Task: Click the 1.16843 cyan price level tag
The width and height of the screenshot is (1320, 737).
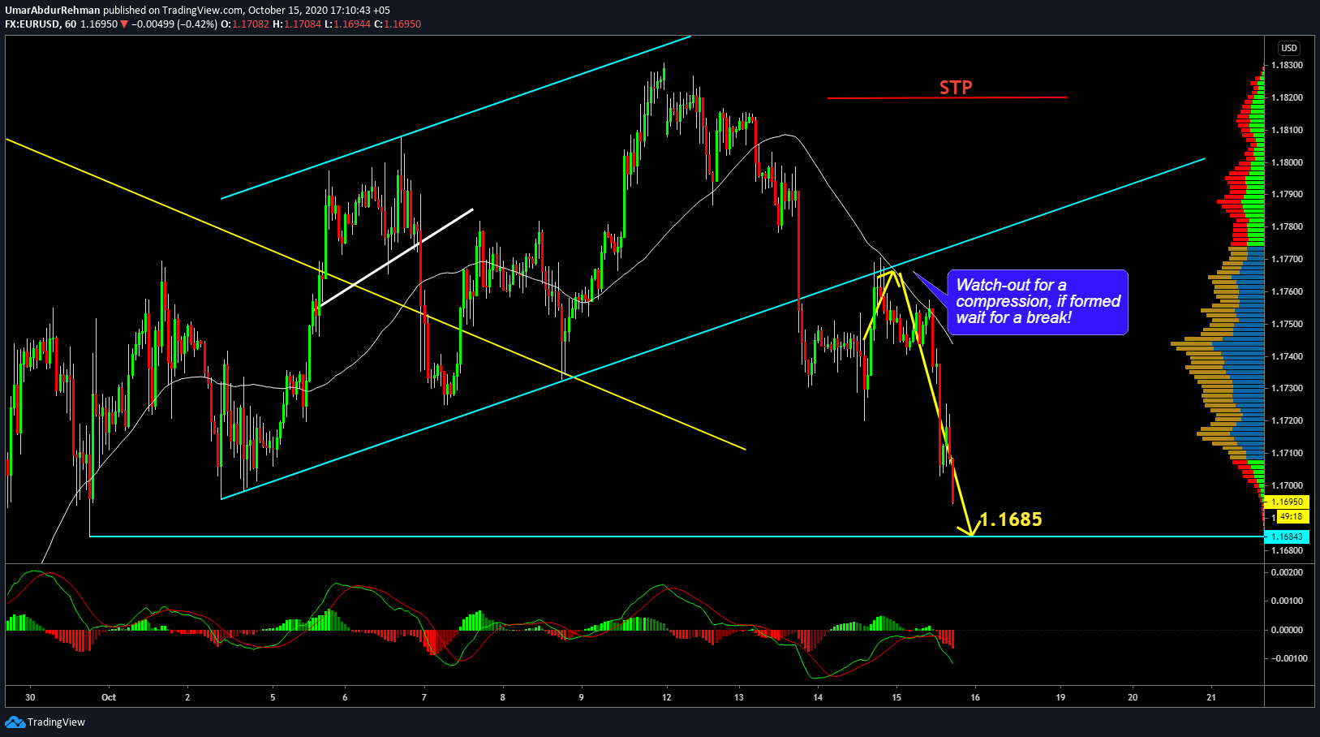Action: 1287,537
